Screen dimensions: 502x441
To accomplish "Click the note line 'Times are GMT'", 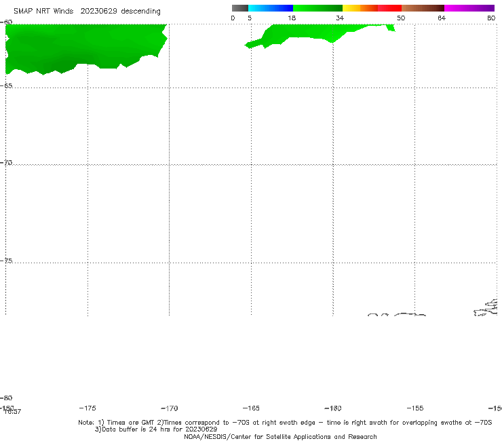I will (127, 423).
